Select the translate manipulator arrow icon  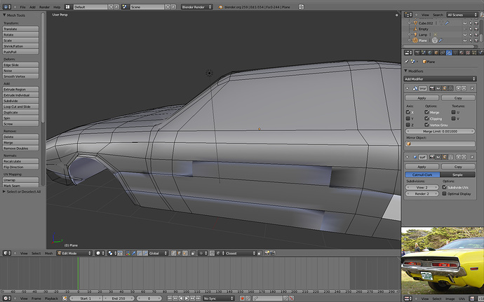[x=133, y=253]
